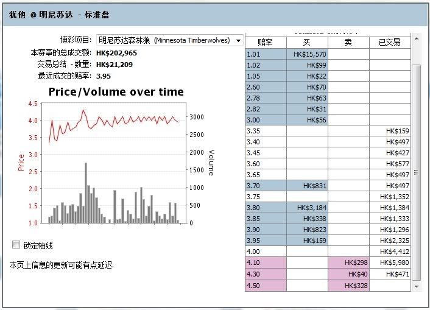Pick the HK$40 sell offer at 4.30
The image size is (430, 310).
[x=348, y=273]
